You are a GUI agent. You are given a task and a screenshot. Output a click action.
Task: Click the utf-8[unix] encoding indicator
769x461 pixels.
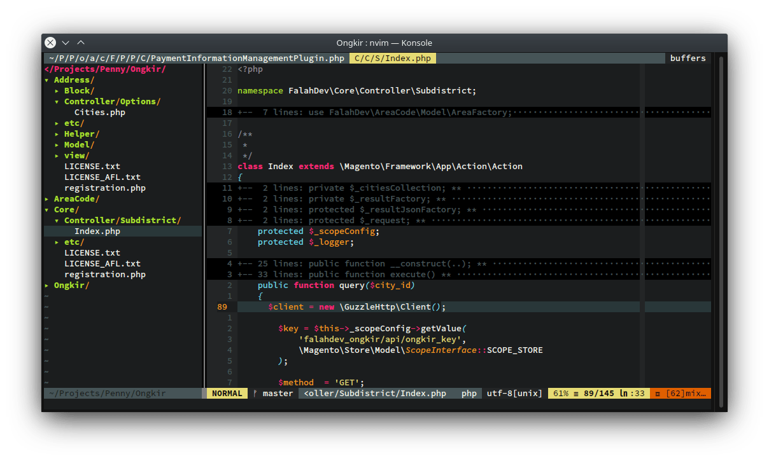pyautogui.click(x=515, y=394)
